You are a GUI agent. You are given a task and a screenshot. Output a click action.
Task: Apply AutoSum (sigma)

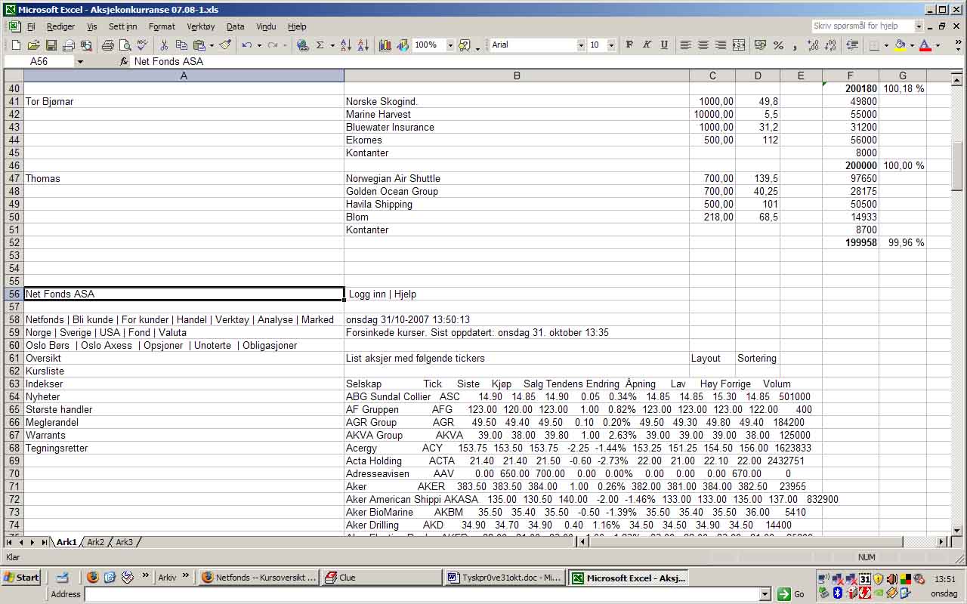[320, 45]
